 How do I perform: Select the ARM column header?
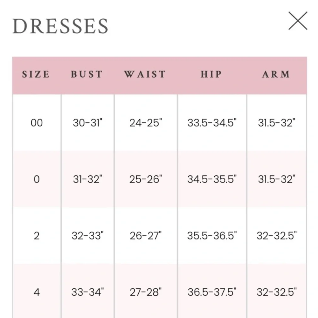point(276,74)
